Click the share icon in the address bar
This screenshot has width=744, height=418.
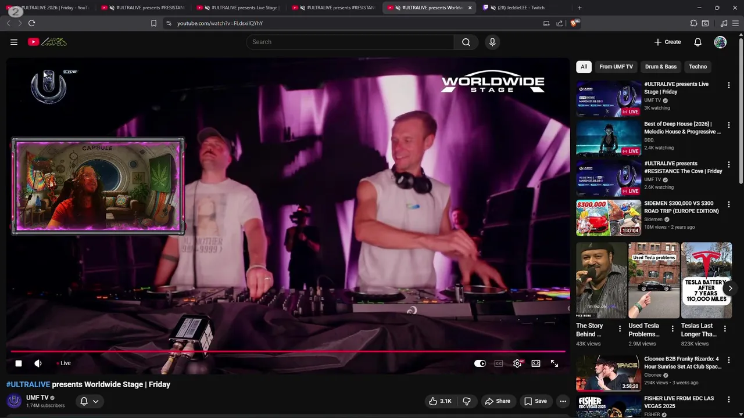[559, 23]
